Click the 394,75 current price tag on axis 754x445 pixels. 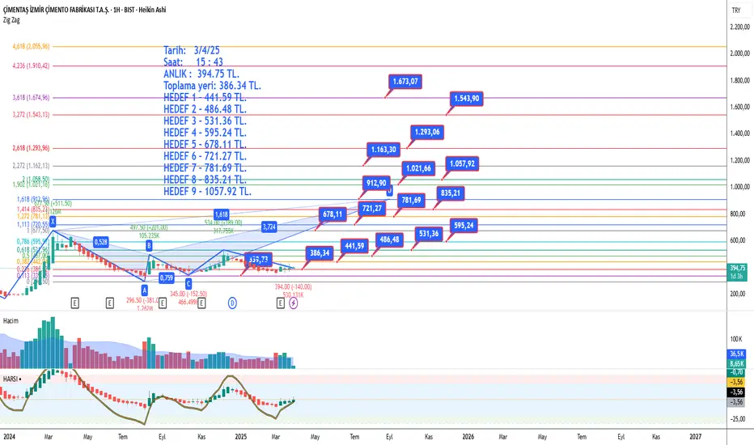tap(737, 269)
